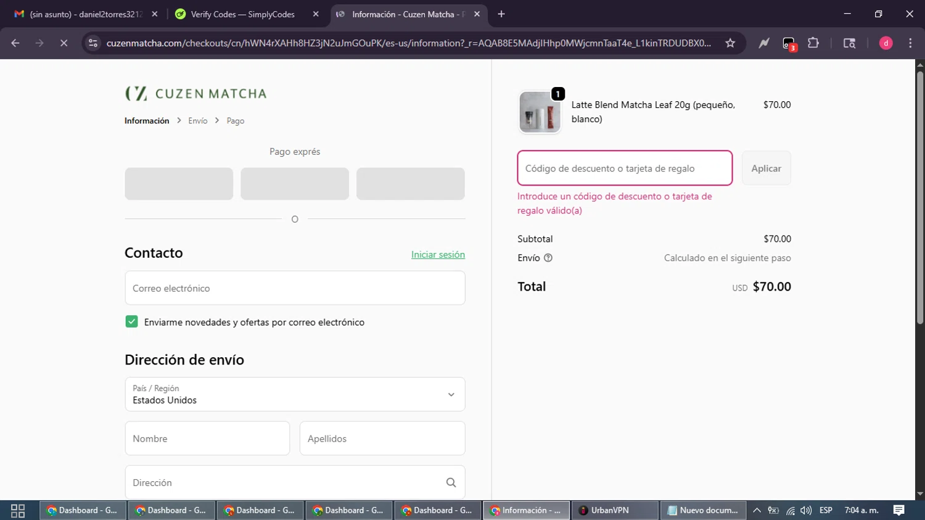This screenshot has width=925, height=520.
Task: Click the browser forward arrow
Action: (39, 43)
